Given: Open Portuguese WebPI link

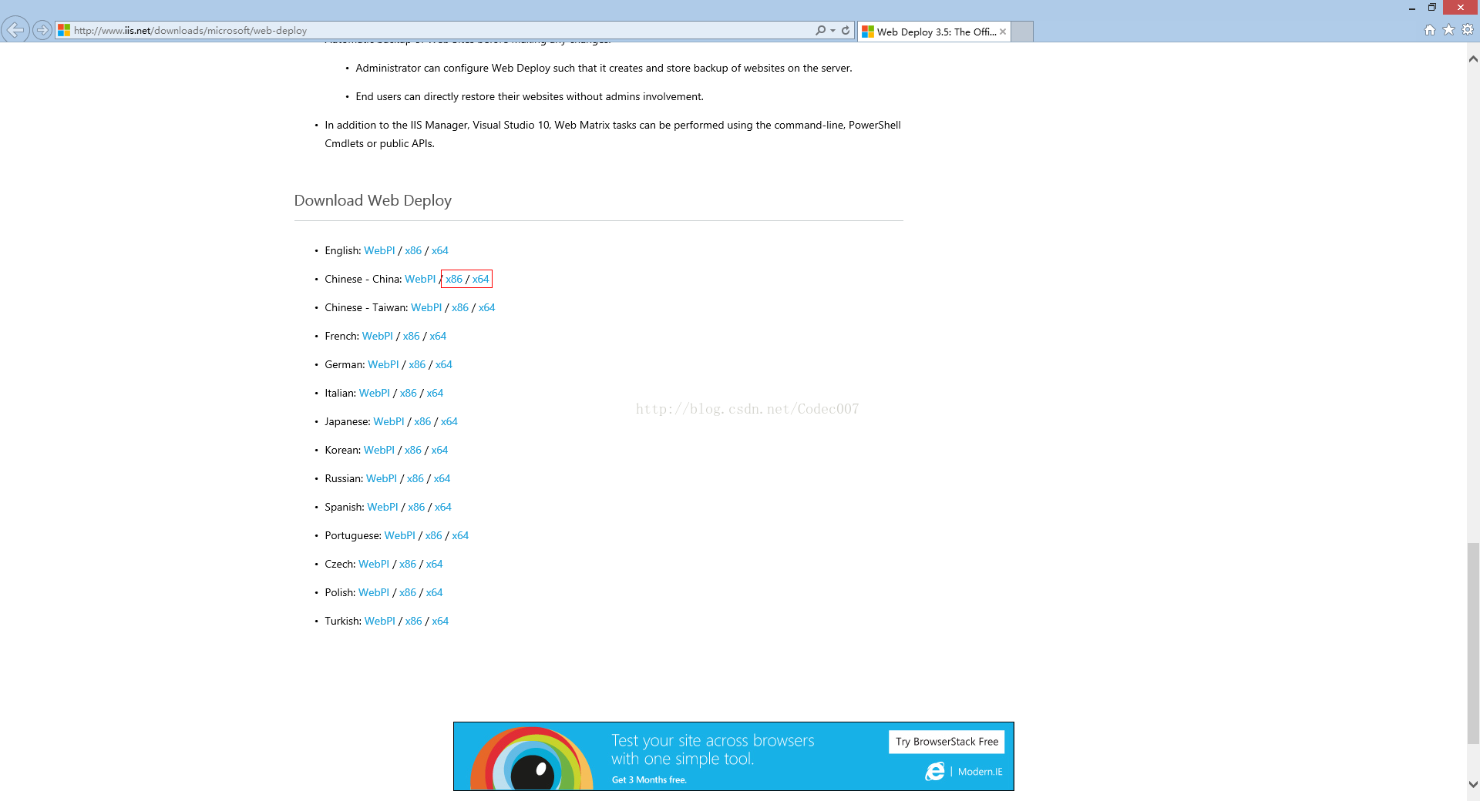Looking at the screenshot, I should click(x=400, y=535).
